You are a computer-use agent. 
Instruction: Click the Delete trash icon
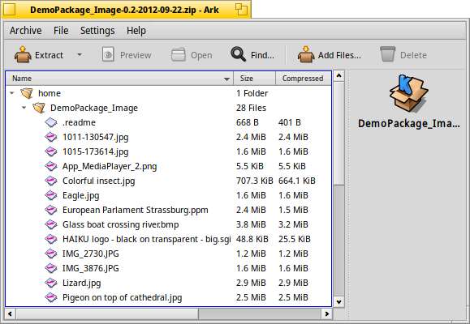[387, 54]
